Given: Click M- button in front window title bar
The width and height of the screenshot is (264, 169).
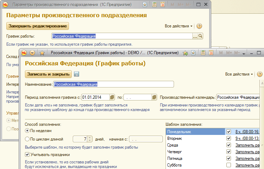Looking at the screenshot, I should pos(237,53).
